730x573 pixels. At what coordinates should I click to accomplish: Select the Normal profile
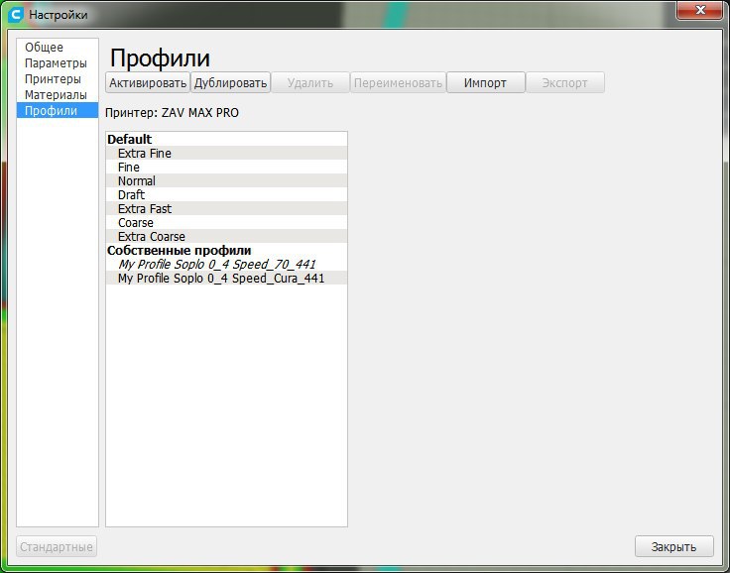click(226, 181)
